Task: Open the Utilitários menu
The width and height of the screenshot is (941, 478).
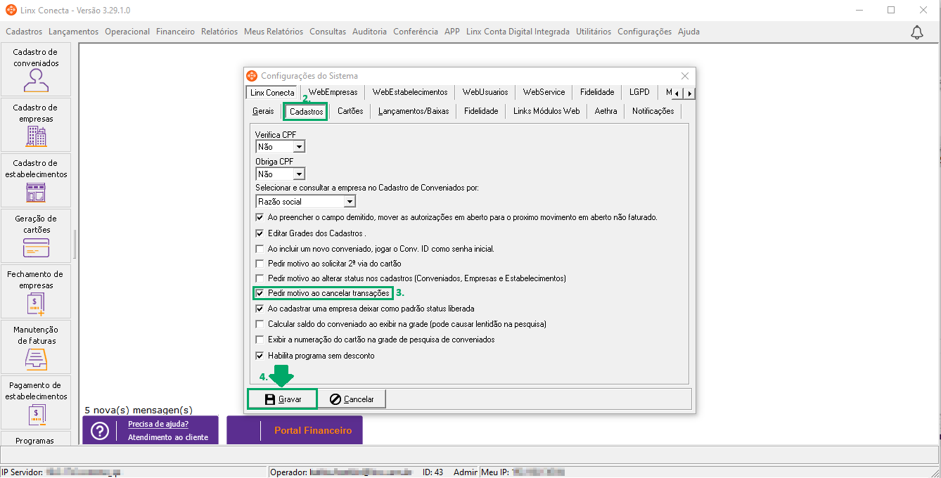Action: pyautogui.click(x=594, y=32)
